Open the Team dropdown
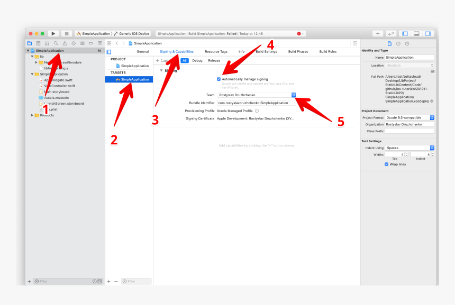Screen dimensions: 455x305 pyautogui.click(x=256, y=95)
